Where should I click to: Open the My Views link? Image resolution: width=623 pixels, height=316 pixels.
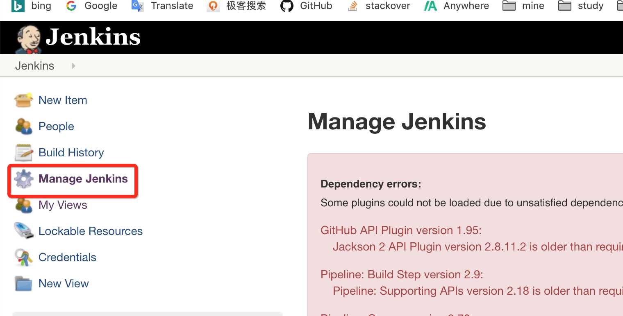pyautogui.click(x=63, y=205)
